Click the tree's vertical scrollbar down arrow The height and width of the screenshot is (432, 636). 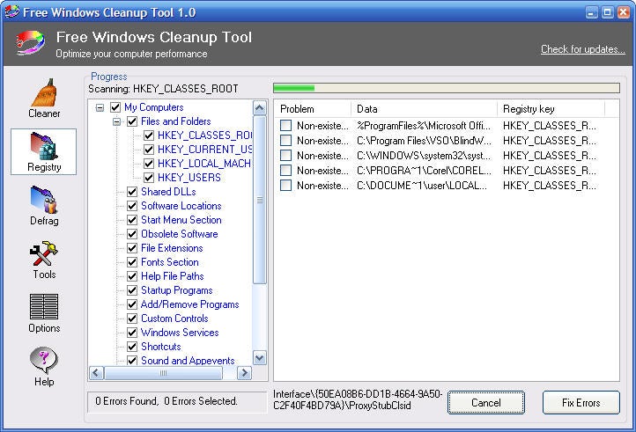[x=260, y=358]
